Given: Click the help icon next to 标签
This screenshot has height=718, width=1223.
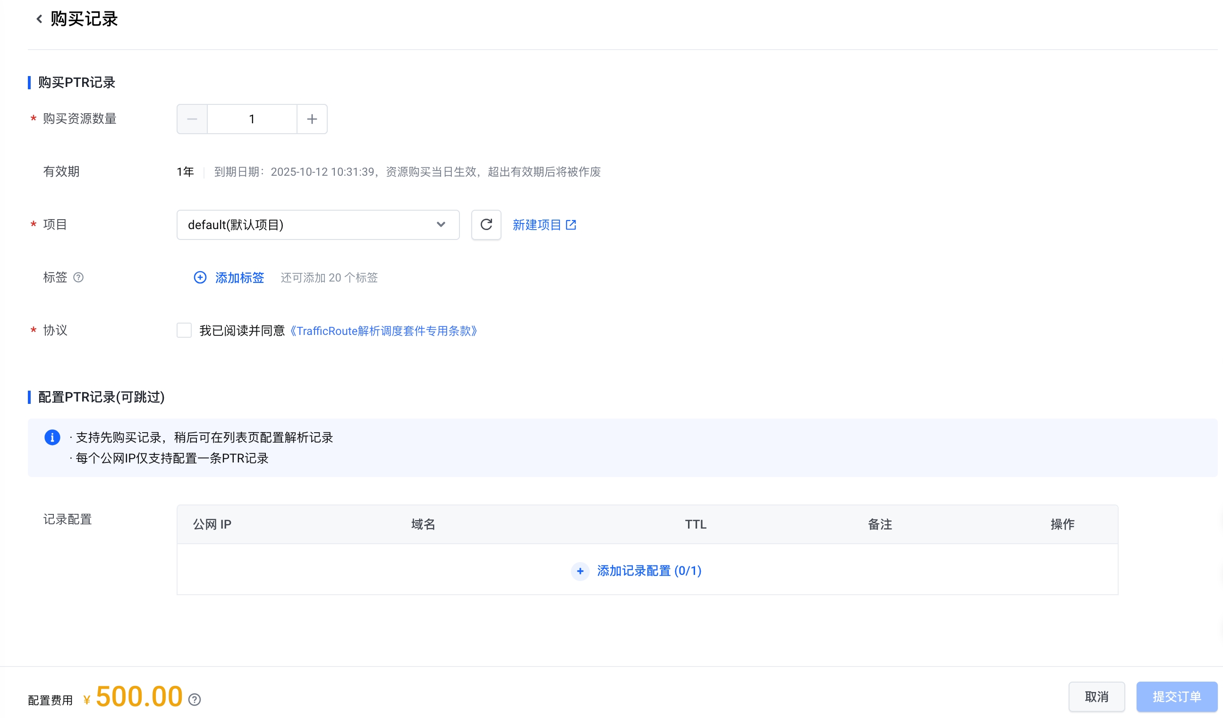Looking at the screenshot, I should 78,277.
